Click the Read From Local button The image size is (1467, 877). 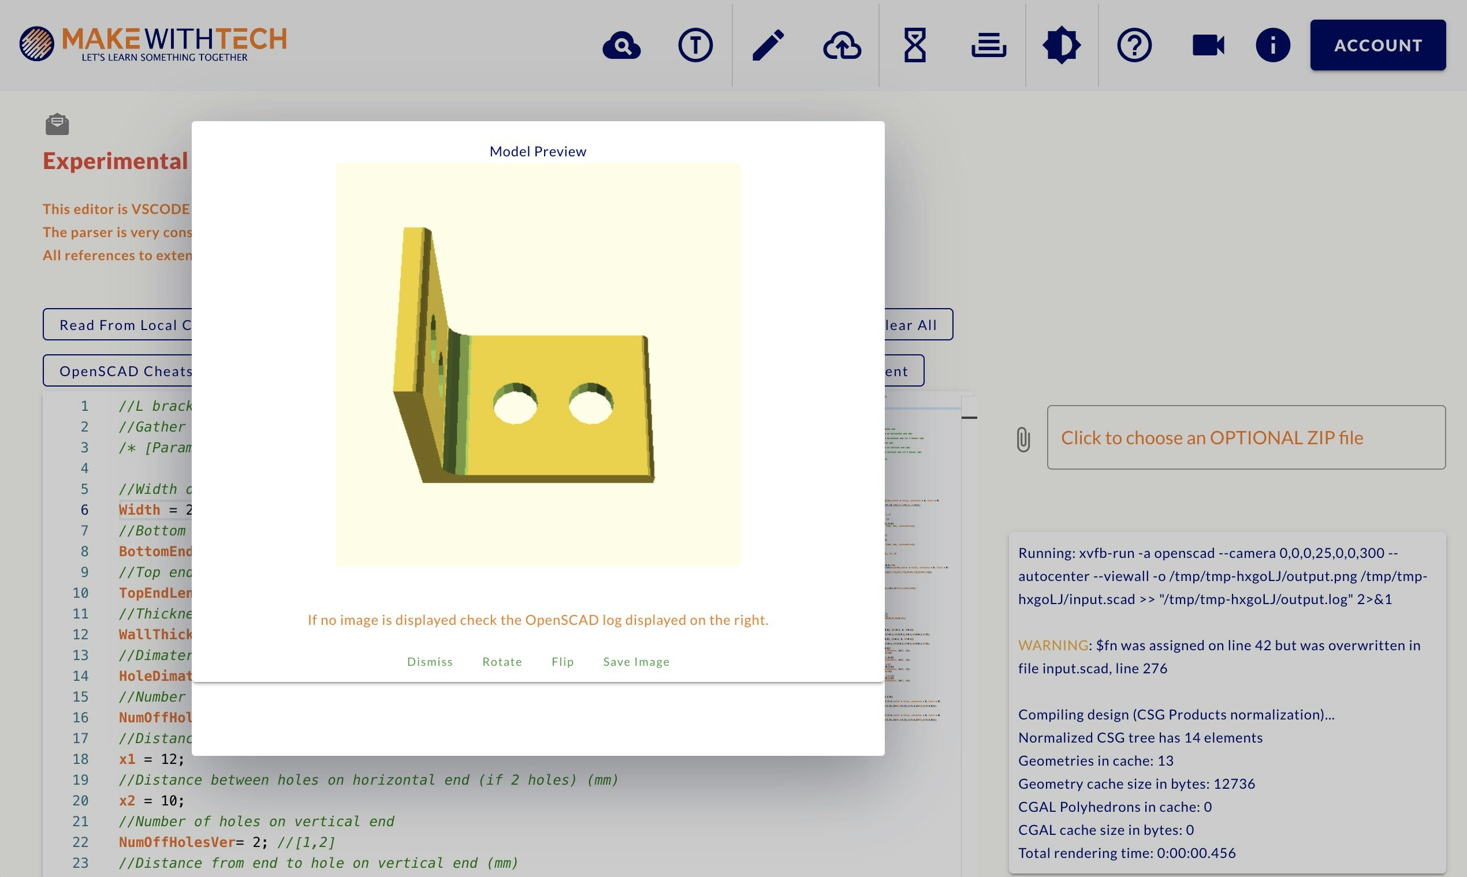click(117, 324)
